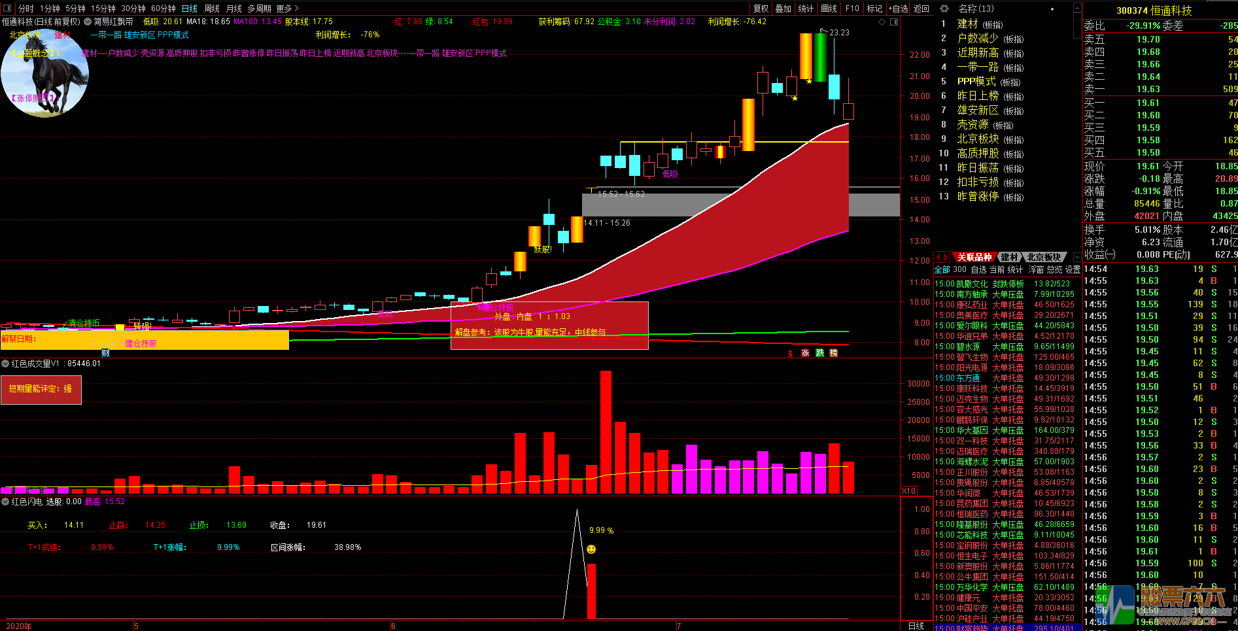Switch to the 周线 weekly period tab
This screenshot has height=631, width=1238.
point(212,9)
